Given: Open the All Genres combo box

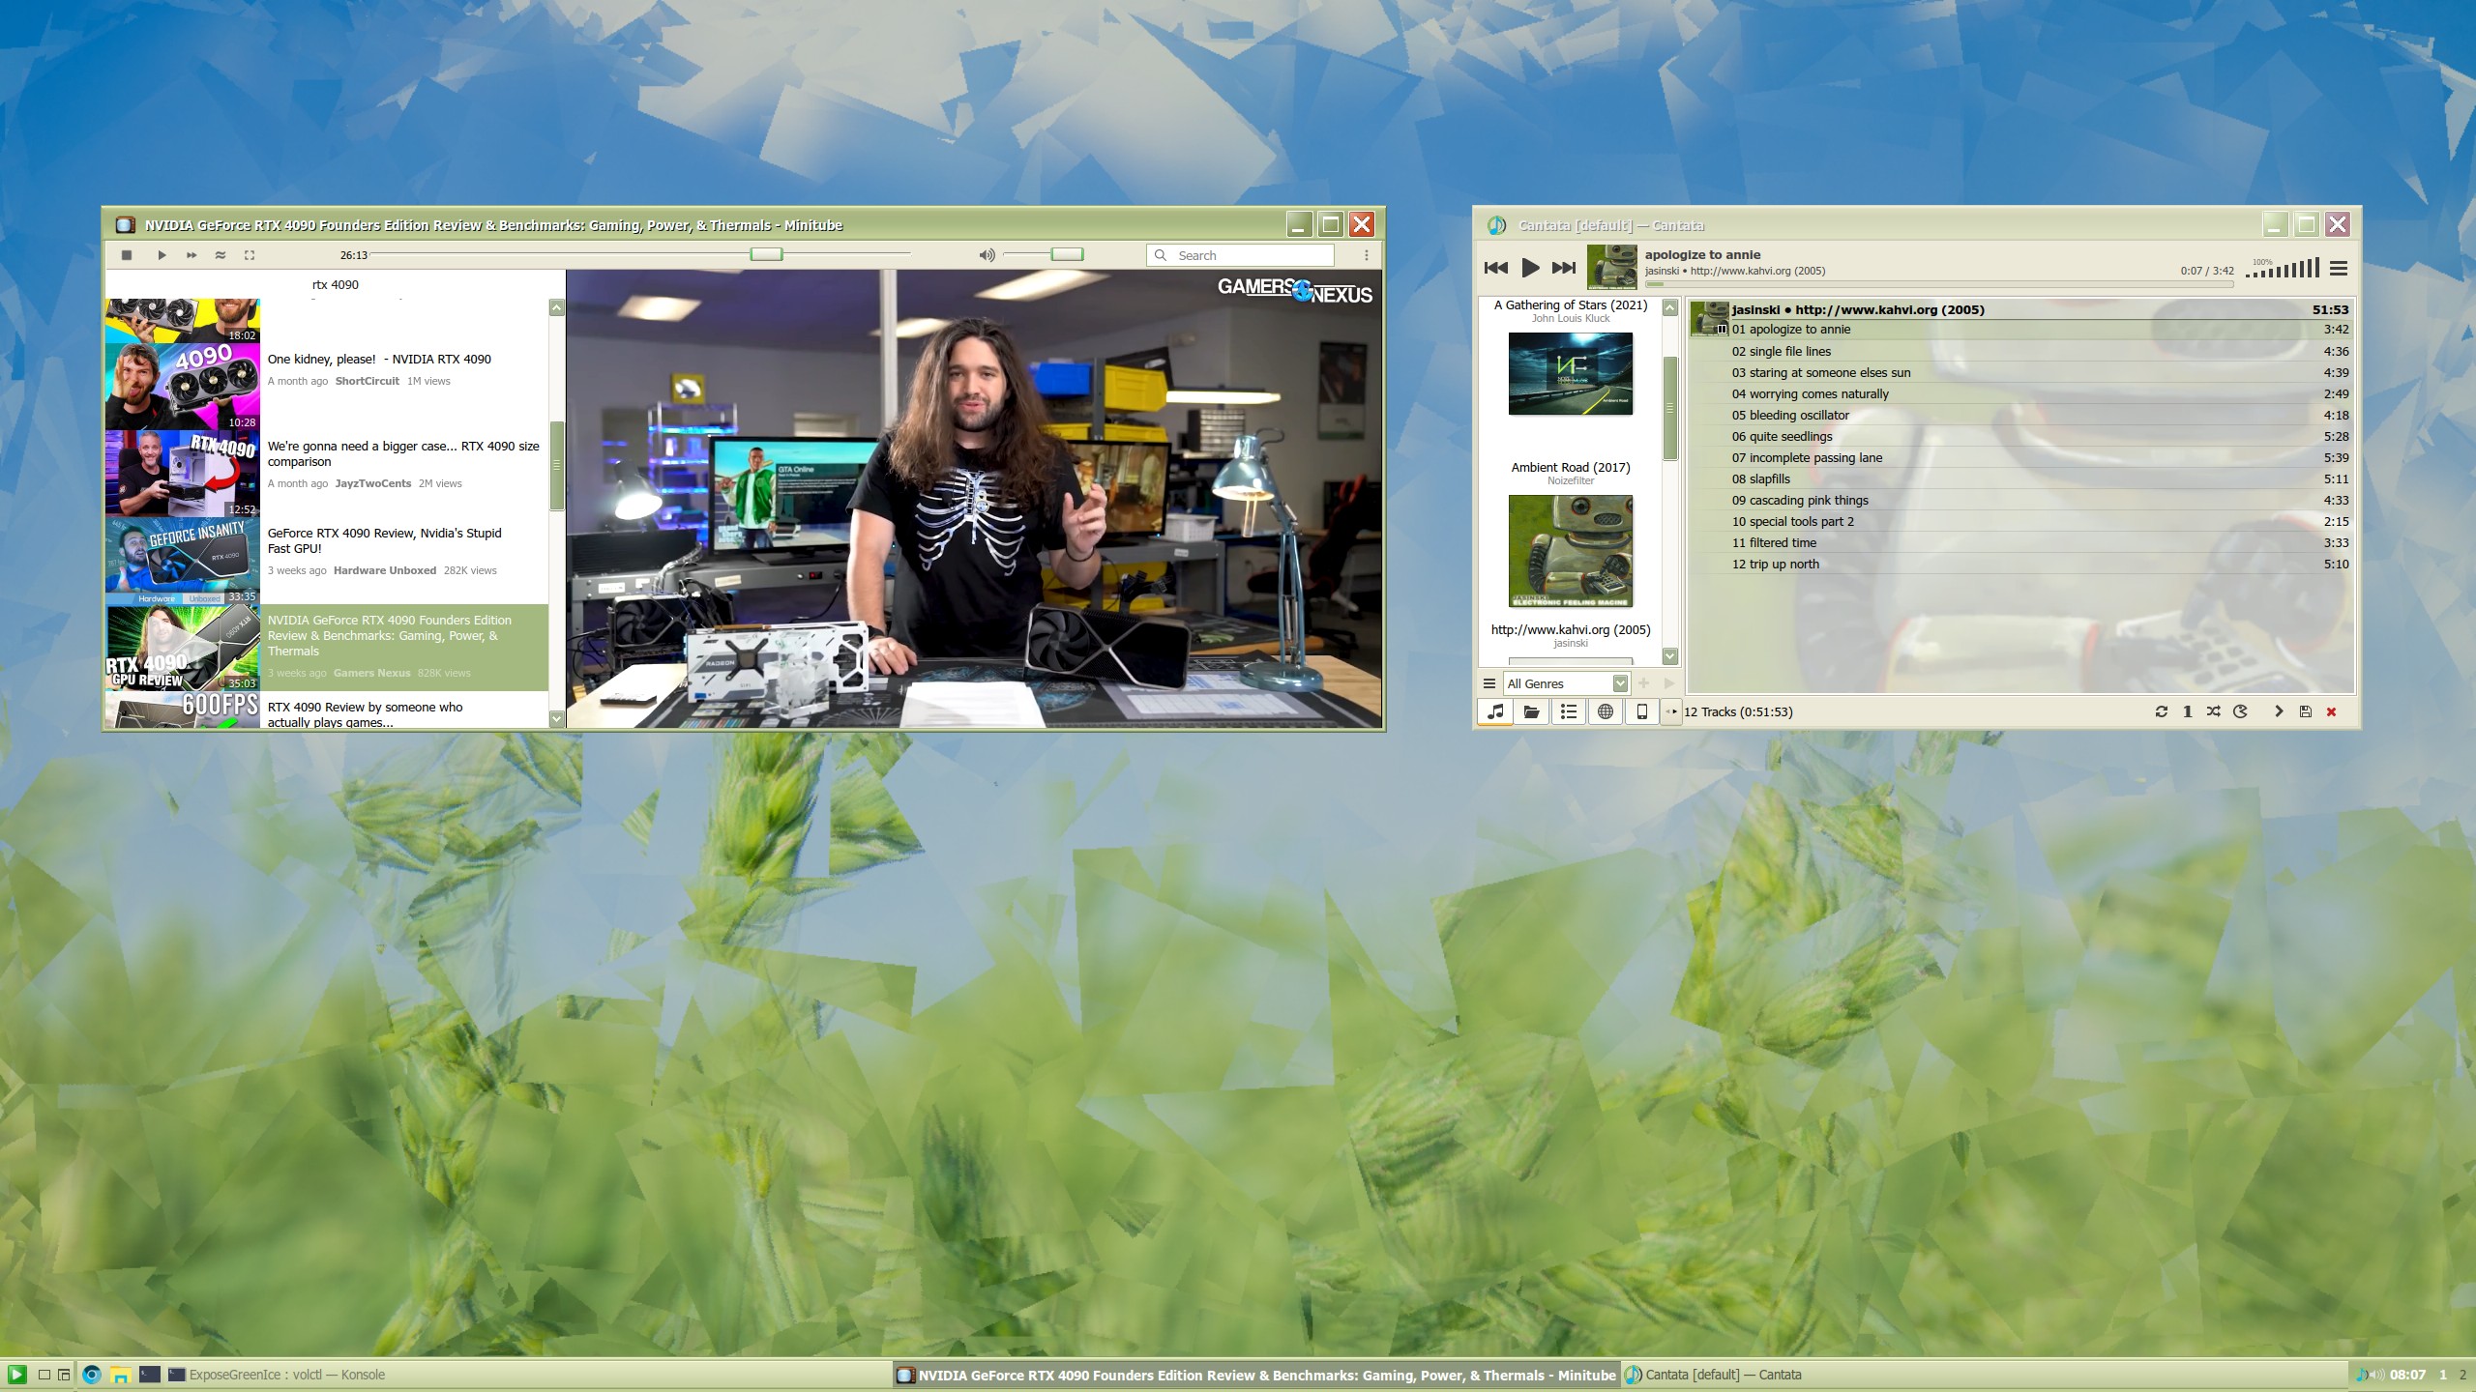Looking at the screenshot, I should coord(1566,683).
